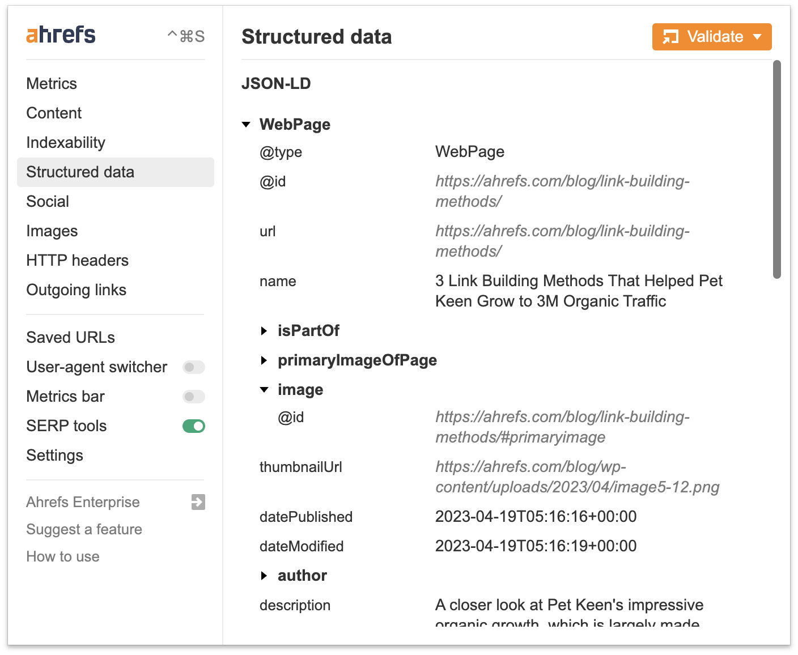This screenshot has height=655, width=798.
Task: Click the description key label
Action: click(295, 605)
